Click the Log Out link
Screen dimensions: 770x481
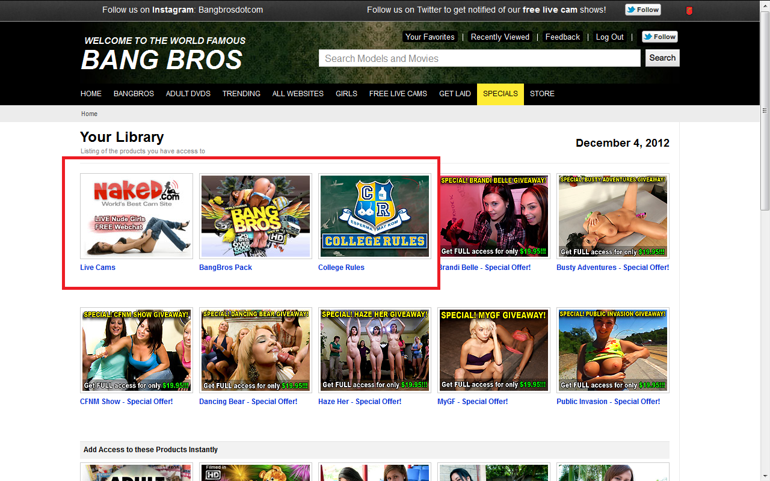tap(610, 37)
